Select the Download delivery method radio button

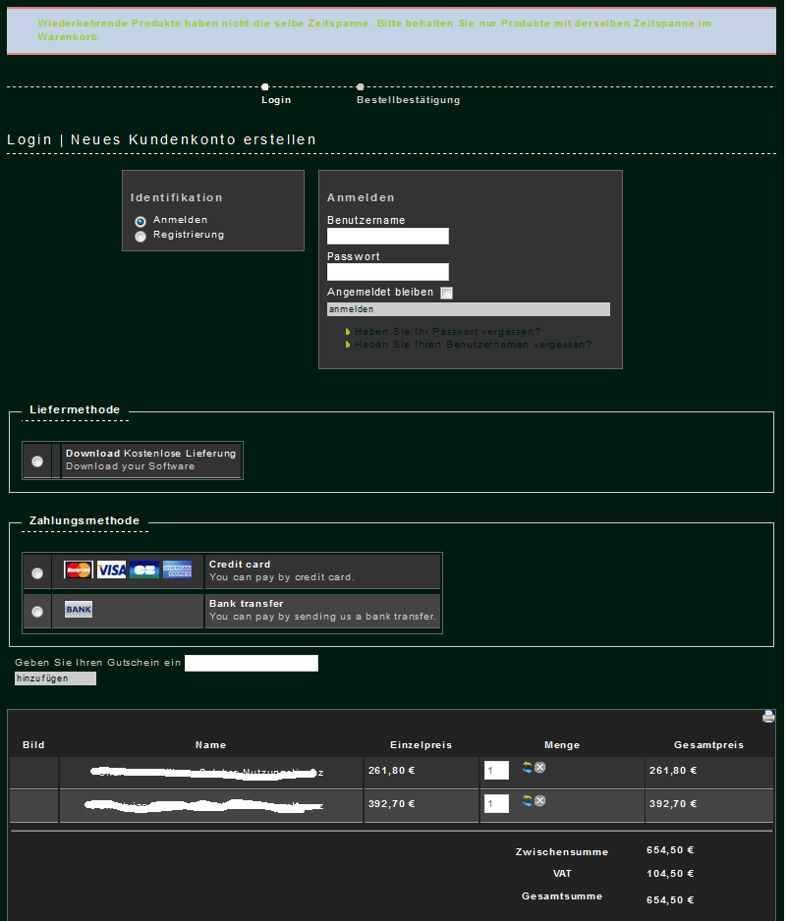pos(37,460)
